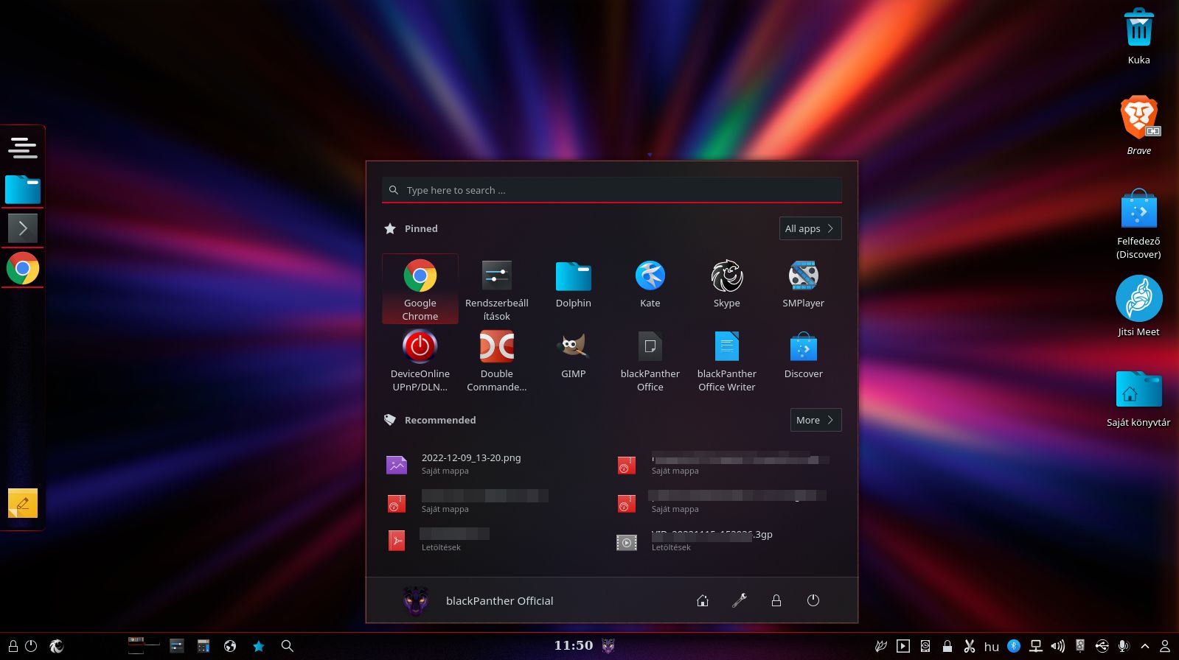
Task: Open the panther launcher icon on taskbar
Action: point(57,646)
